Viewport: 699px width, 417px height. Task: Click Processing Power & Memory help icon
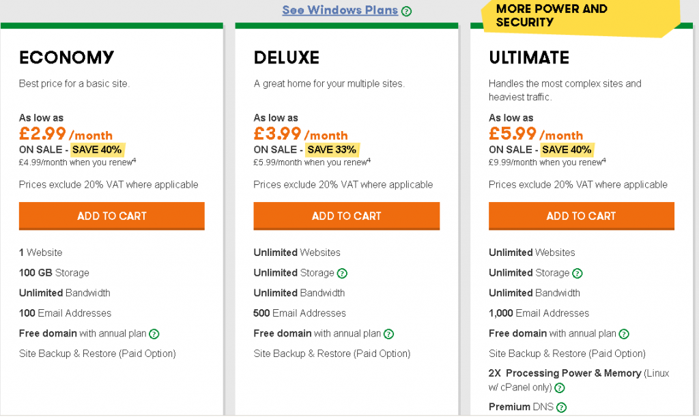click(560, 388)
